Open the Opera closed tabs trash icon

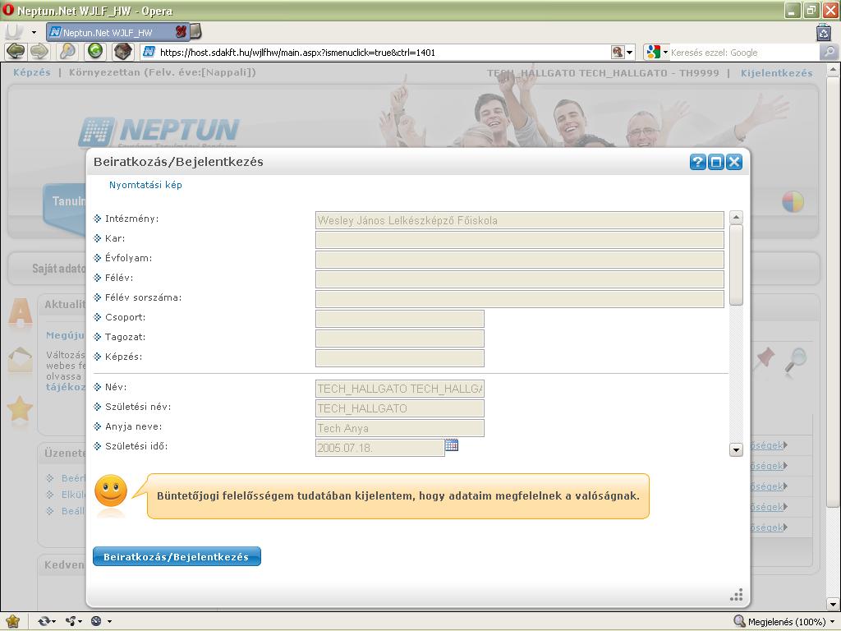(x=824, y=32)
